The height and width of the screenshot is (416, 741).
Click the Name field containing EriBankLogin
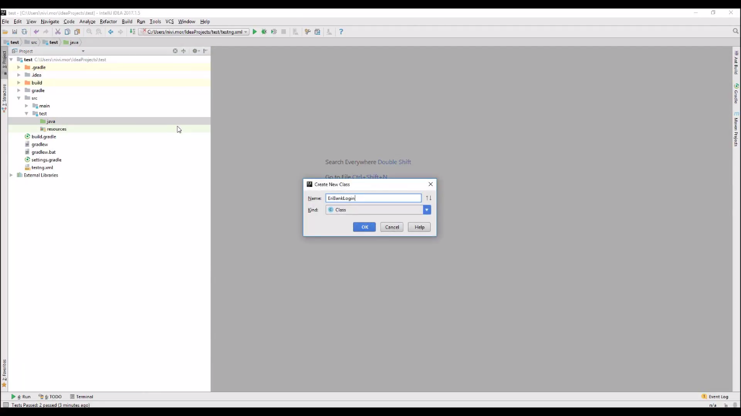[x=373, y=198]
